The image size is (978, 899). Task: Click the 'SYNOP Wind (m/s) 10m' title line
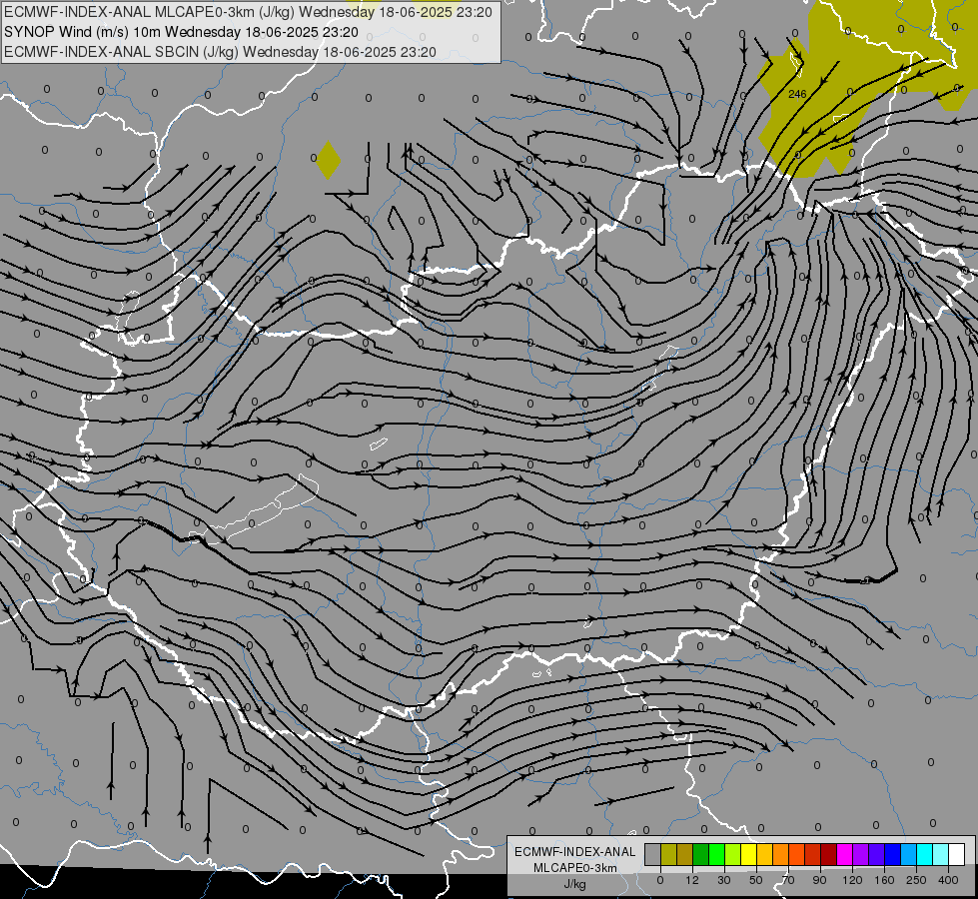click(x=181, y=32)
